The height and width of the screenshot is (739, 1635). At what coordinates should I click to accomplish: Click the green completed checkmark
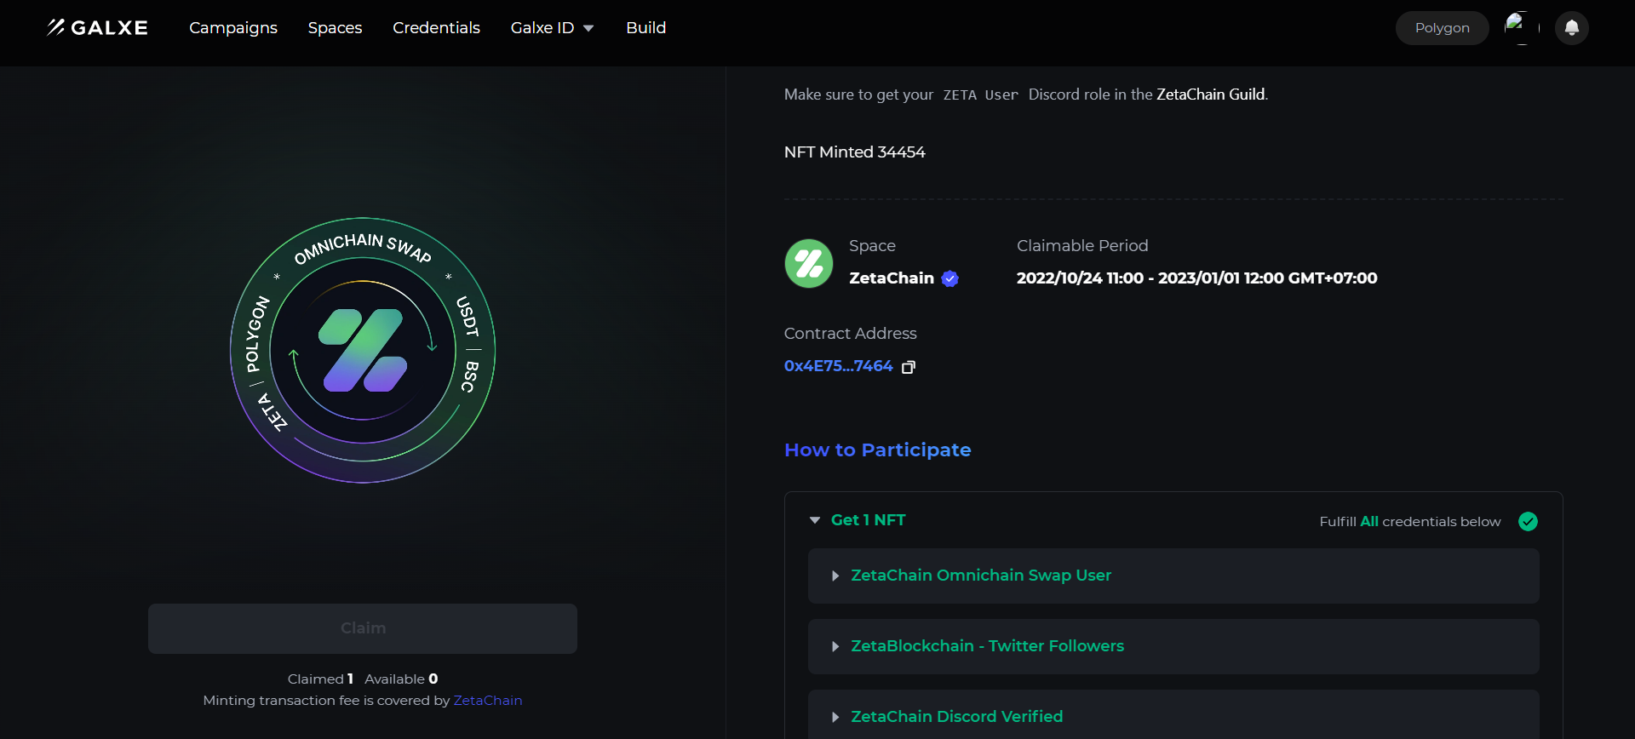1528,521
